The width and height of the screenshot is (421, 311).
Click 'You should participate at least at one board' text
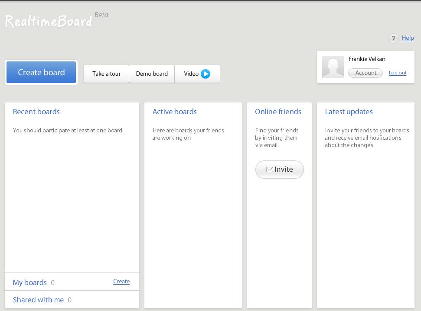[x=67, y=131]
